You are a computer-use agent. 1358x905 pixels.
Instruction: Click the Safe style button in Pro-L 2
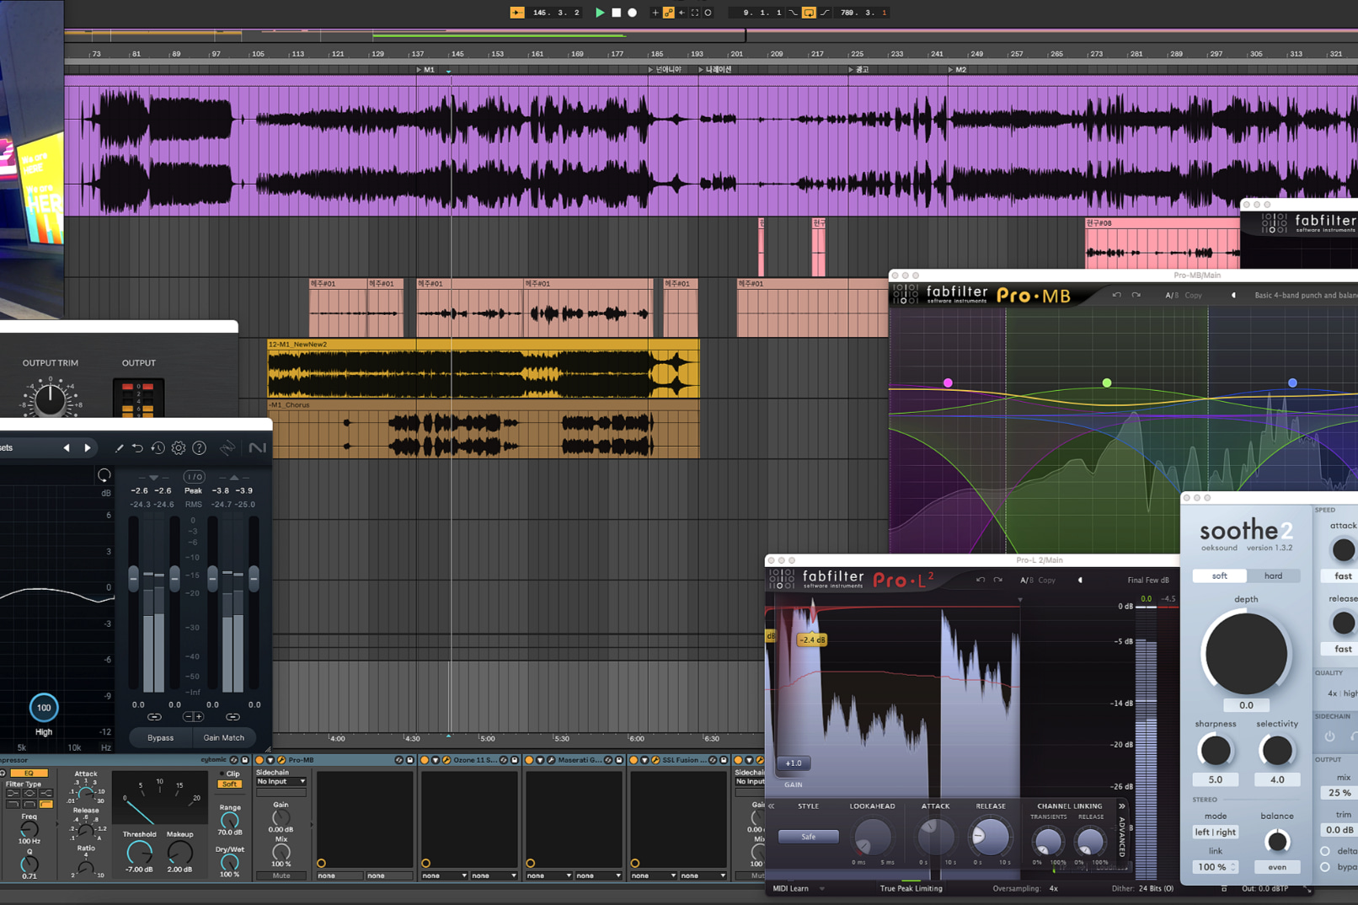click(x=808, y=837)
